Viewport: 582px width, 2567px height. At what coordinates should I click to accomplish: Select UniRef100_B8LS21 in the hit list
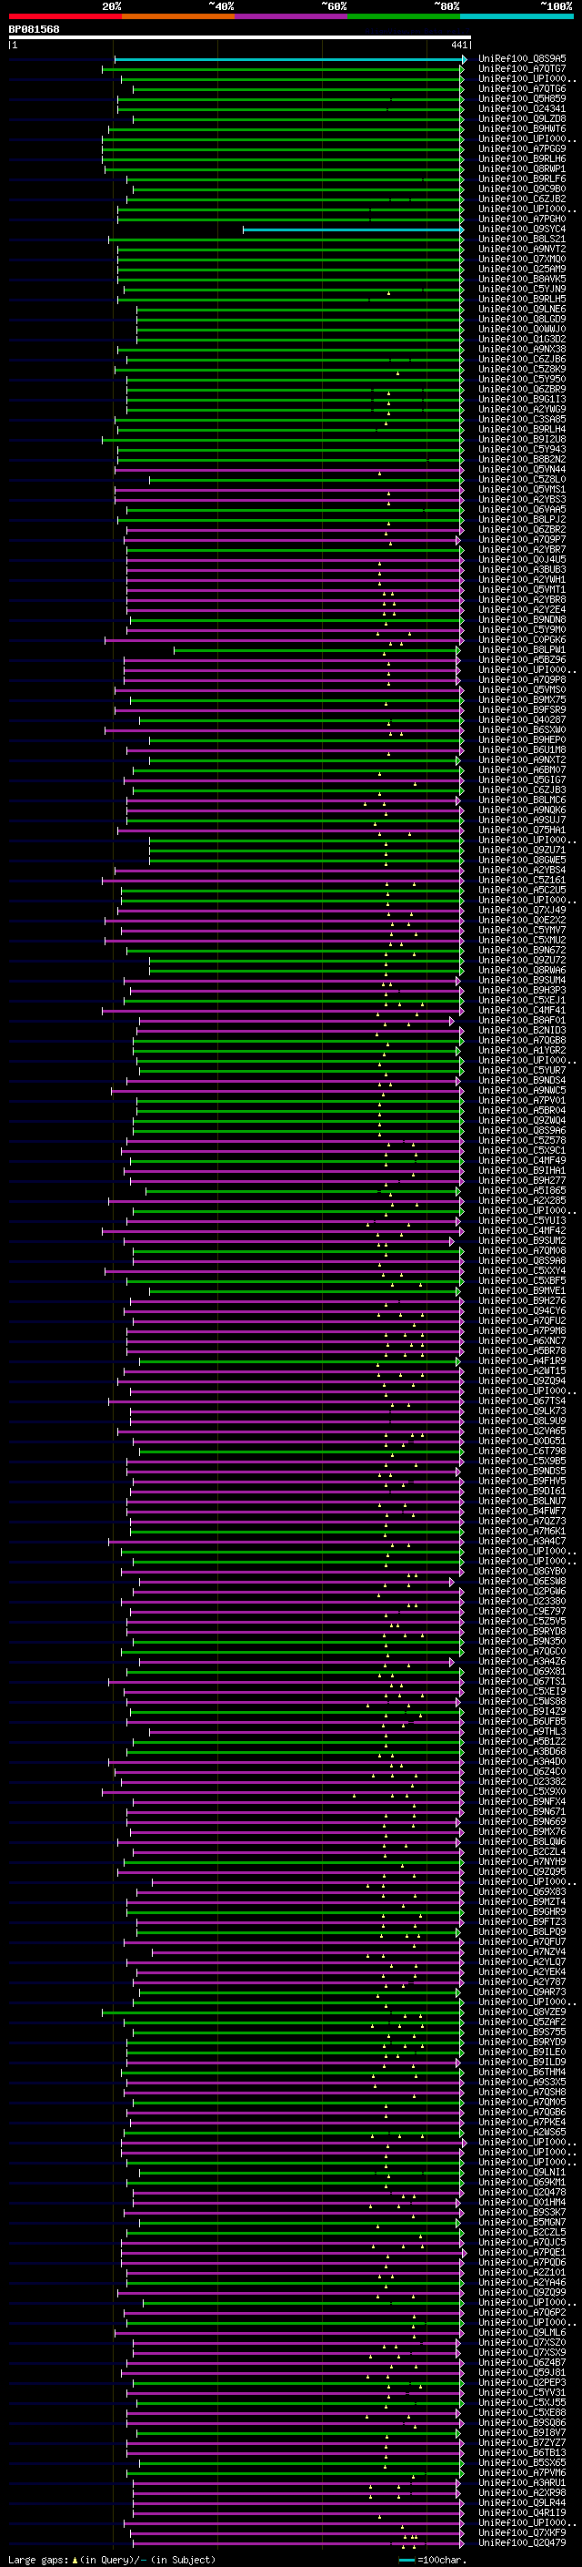click(522, 239)
